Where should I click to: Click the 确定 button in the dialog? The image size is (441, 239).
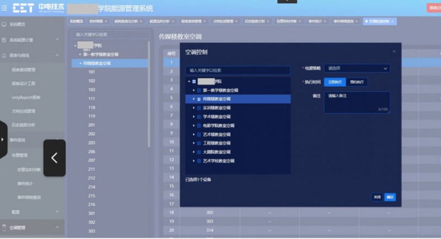tap(390, 197)
